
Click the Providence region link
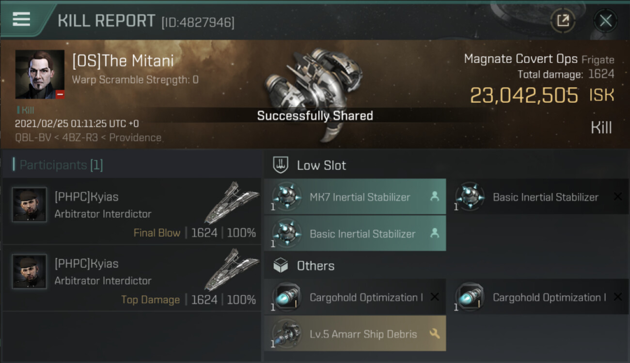pos(135,137)
